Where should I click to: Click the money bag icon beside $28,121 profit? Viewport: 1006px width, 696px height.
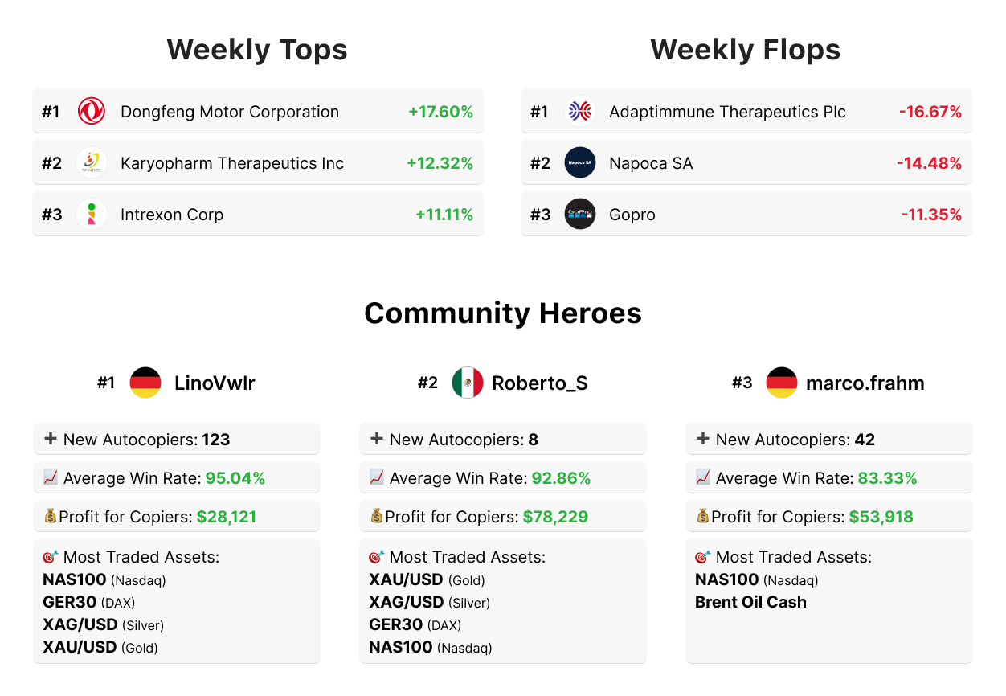51,516
